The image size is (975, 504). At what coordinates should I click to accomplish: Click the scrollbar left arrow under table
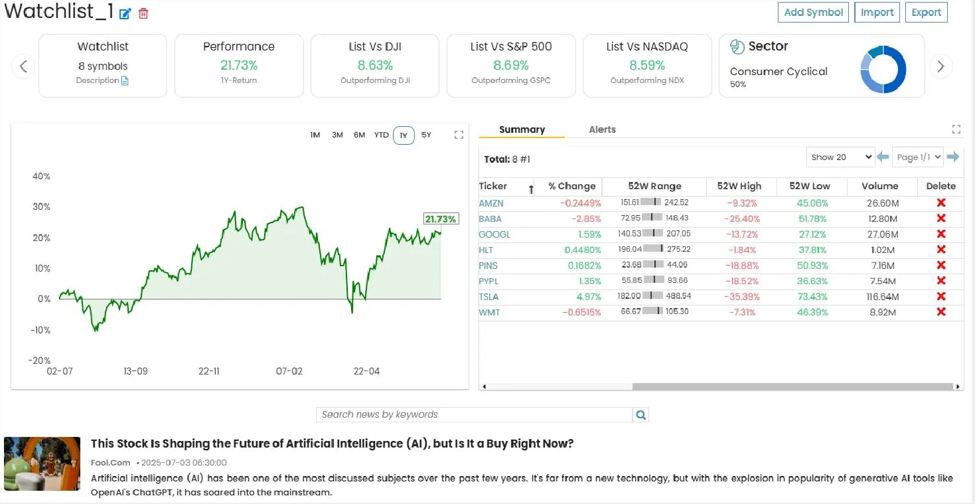click(484, 386)
